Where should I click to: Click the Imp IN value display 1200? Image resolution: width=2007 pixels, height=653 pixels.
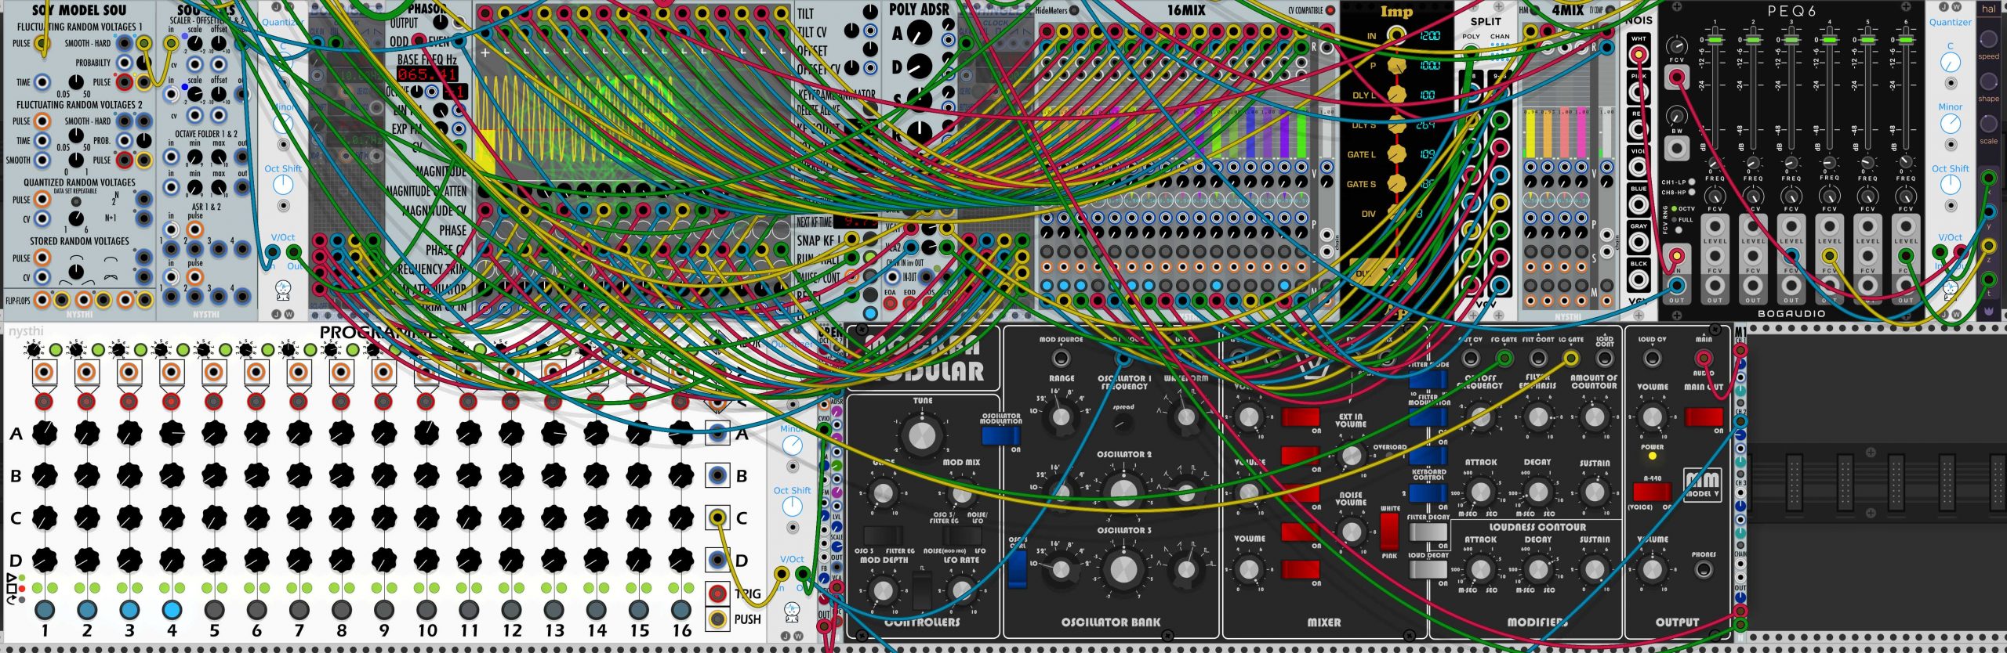1429,36
